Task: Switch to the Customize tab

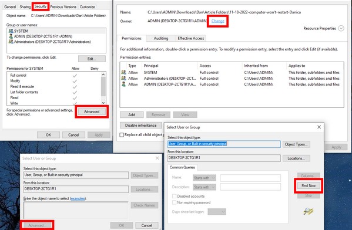Action: [x=88, y=7]
